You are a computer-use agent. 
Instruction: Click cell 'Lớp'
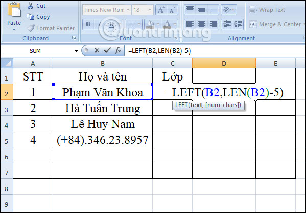pyautogui.click(x=173, y=76)
